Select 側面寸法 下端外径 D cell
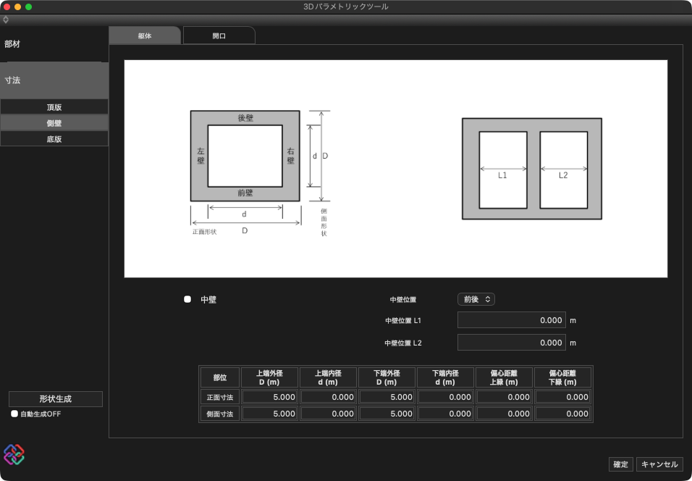The width and height of the screenshot is (692, 481). click(387, 414)
